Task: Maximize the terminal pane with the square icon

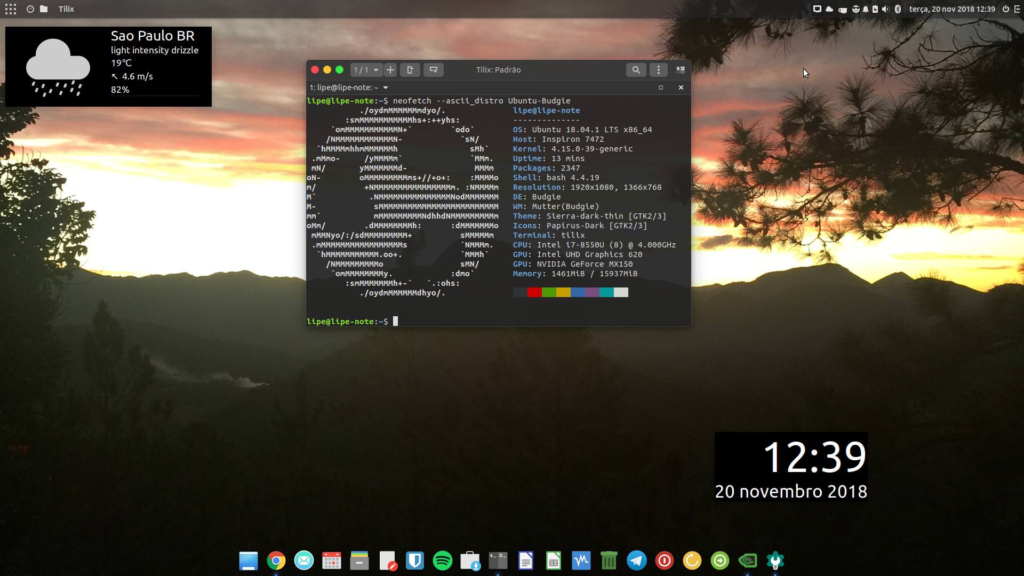Action: click(x=661, y=87)
